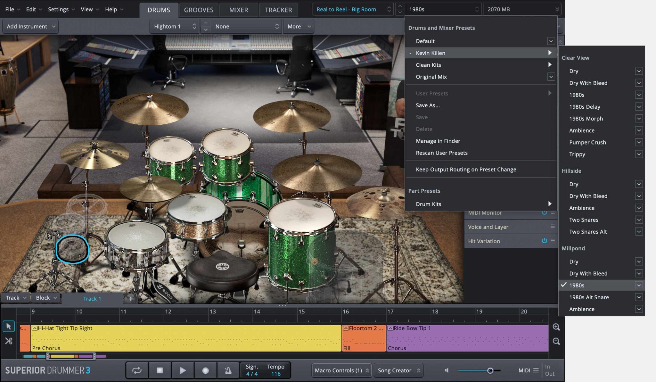Open the Edit menu
The height and width of the screenshot is (382, 656).
pyautogui.click(x=34, y=9)
